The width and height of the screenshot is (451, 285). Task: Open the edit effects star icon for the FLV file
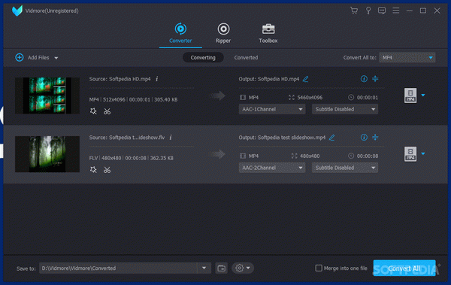point(93,170)
